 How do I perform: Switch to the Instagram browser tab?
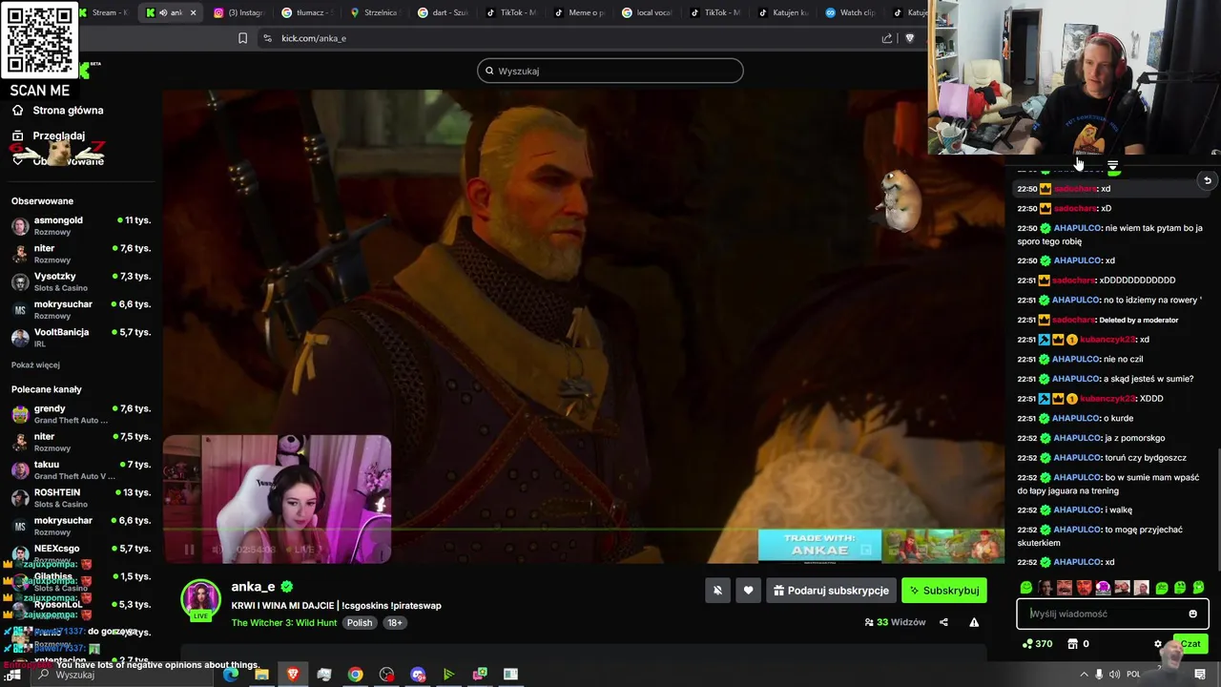[x=238, y=12]
